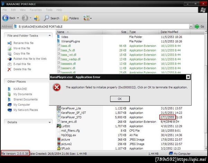Click the Views toolbar icon
This screenshot has height=163, width=208.
pyautogui.click(x=86, y=18)
